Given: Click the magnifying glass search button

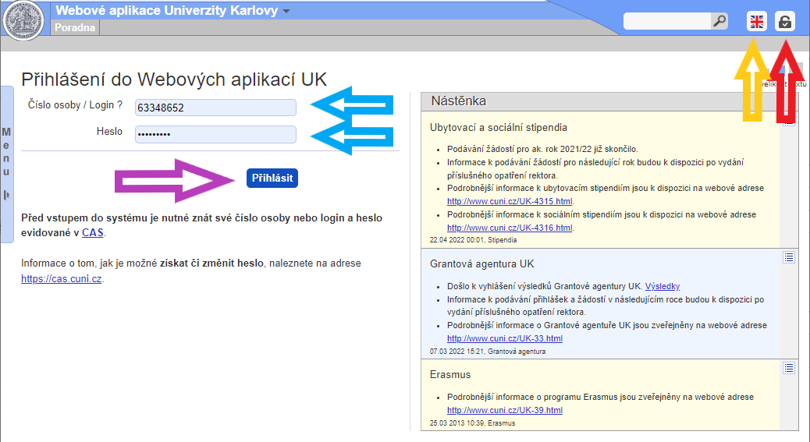Looking at the screenshot, I should tap(719, 22).
